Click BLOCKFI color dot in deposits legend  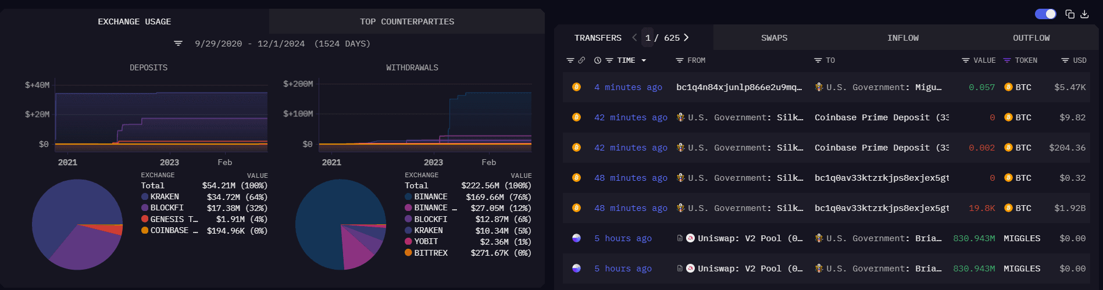click(145, 208)
